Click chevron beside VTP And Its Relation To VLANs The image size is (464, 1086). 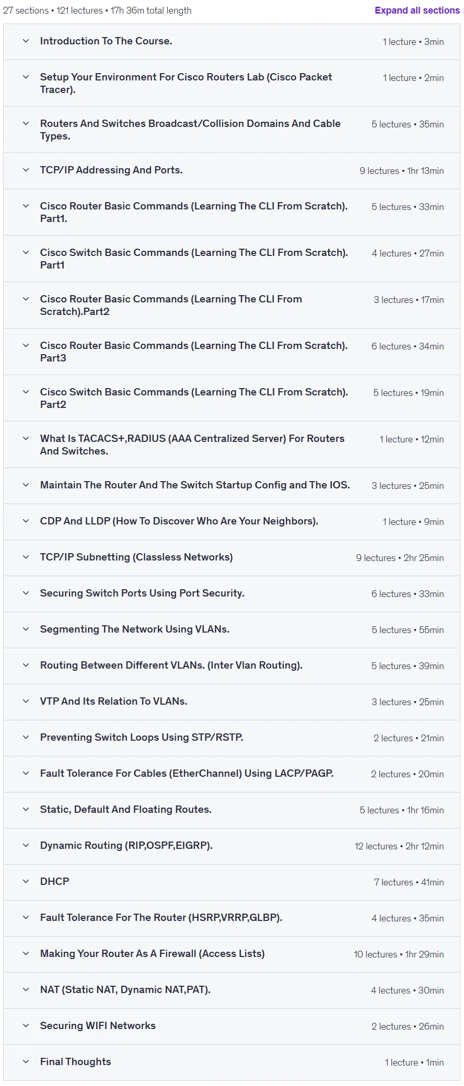(x=26, y=702)
